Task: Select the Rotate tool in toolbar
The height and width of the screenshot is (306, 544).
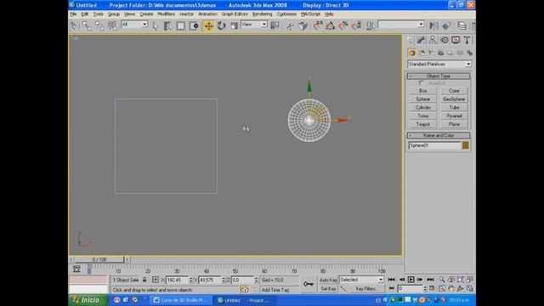Action: [x=221, y=25]
